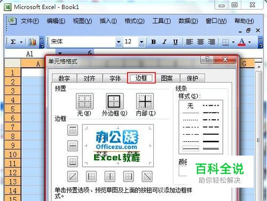Click the border preview diagram
The height and width of the screenshot is (201, 267).
coord(118,145)
